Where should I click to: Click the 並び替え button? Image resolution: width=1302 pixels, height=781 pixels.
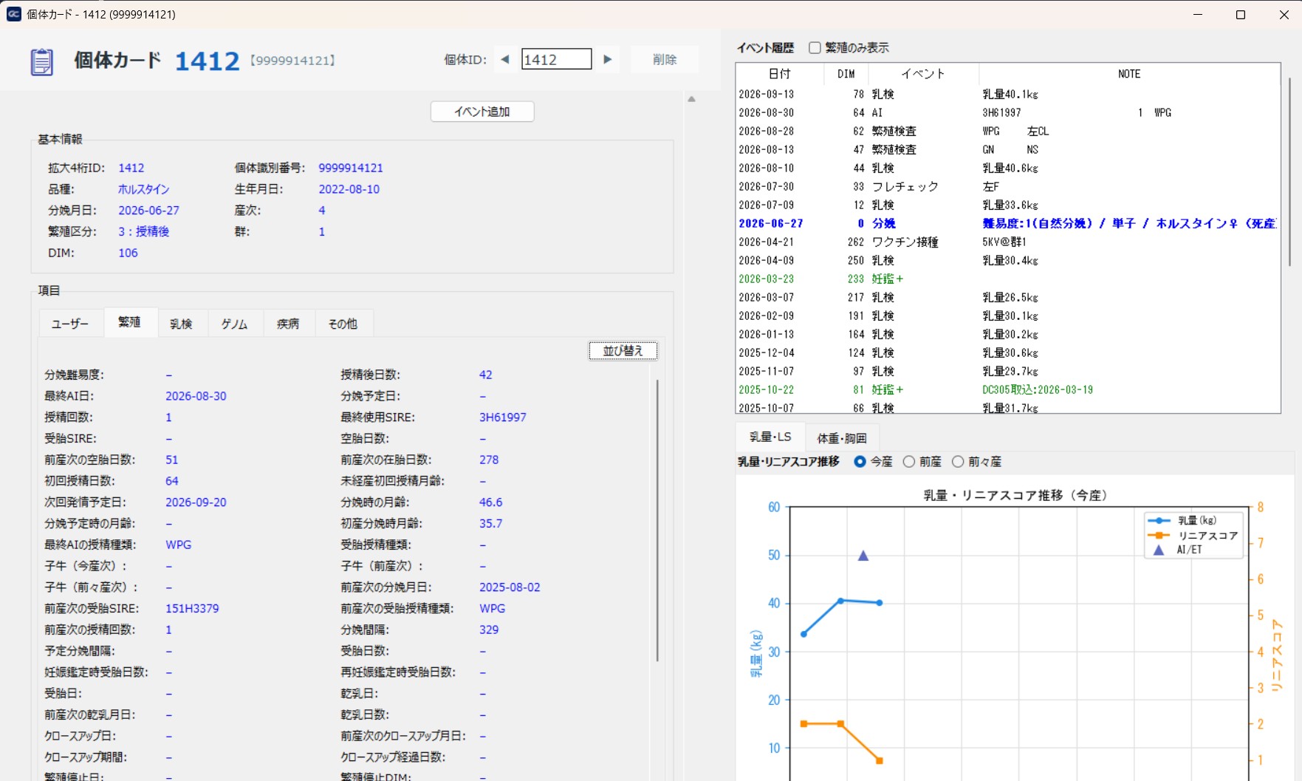(623, 350)
